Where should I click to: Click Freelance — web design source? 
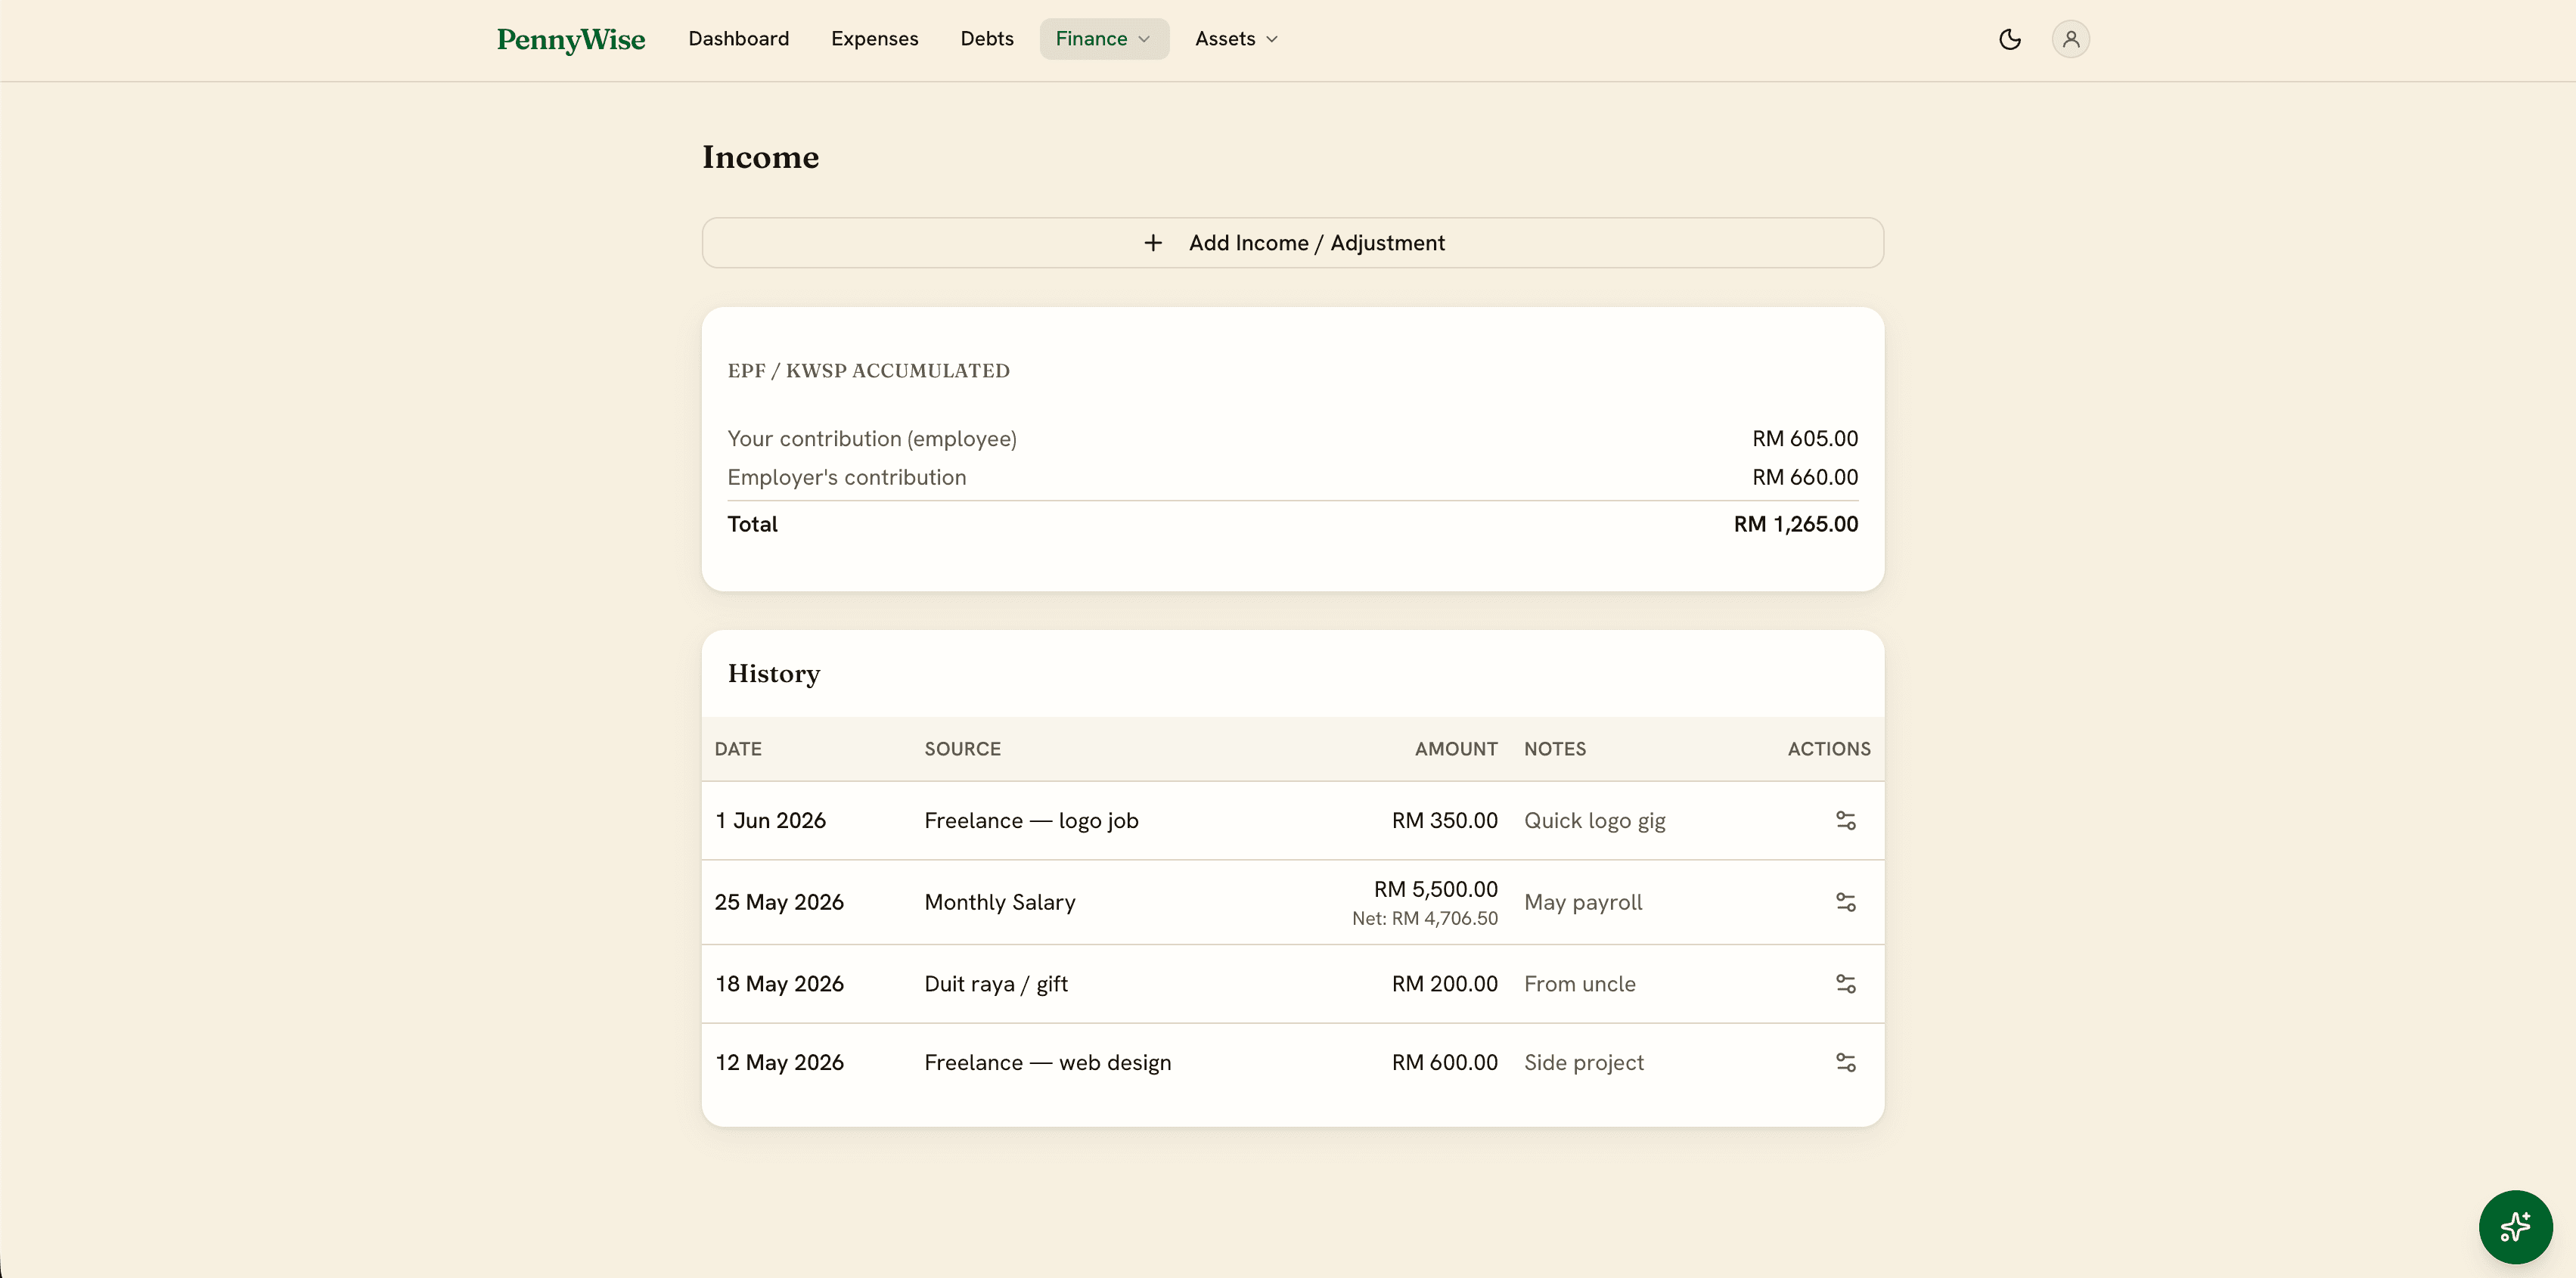point(1047,1062)
